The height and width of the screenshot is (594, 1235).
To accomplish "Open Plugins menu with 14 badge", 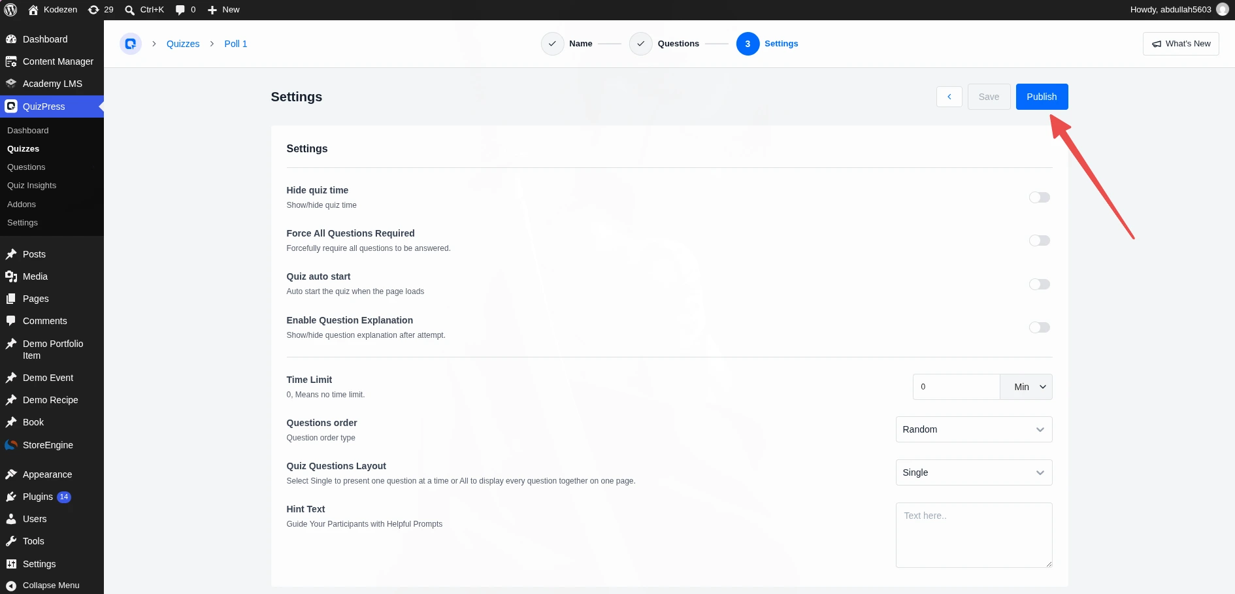I will tap(52, 497).
